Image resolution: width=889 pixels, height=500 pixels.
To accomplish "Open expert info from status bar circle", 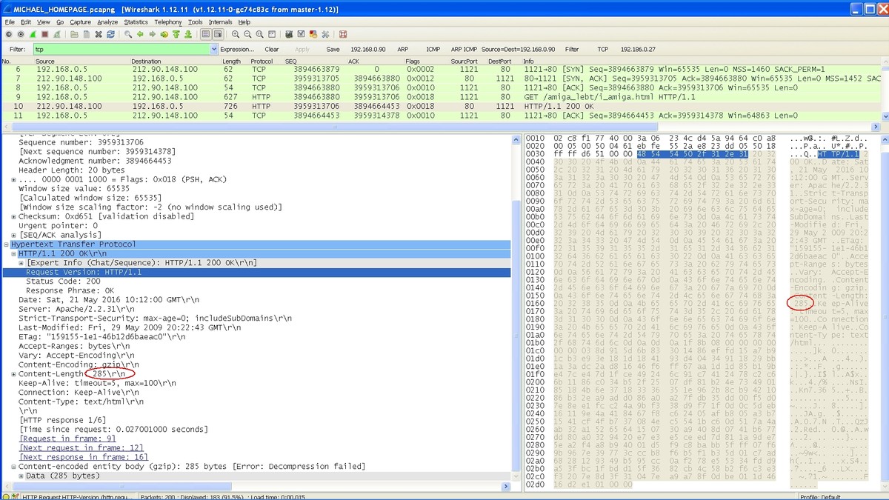I will [x=7, y=496].
